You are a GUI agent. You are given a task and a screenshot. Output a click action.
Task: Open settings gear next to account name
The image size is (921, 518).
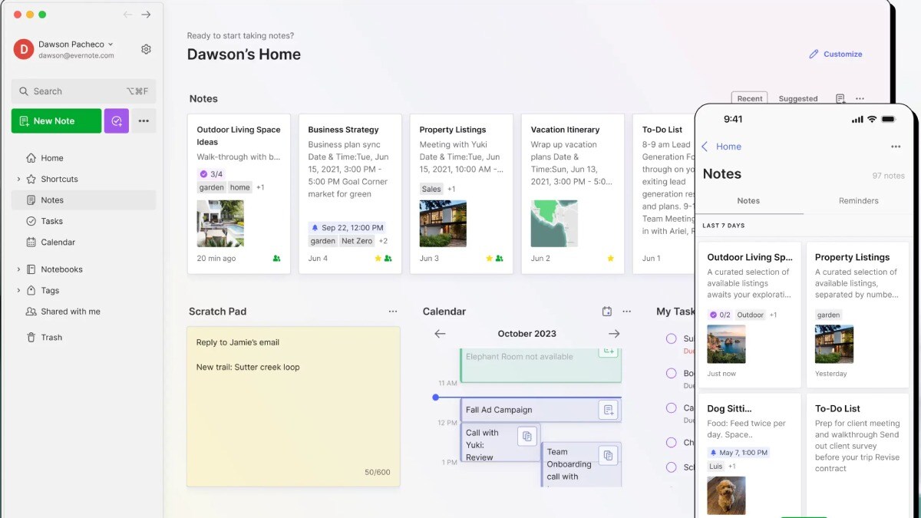pos(146,49)
